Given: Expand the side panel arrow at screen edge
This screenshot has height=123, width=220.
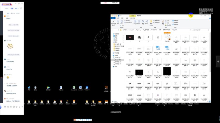Looking at the screenshot, I should (218, 61).
